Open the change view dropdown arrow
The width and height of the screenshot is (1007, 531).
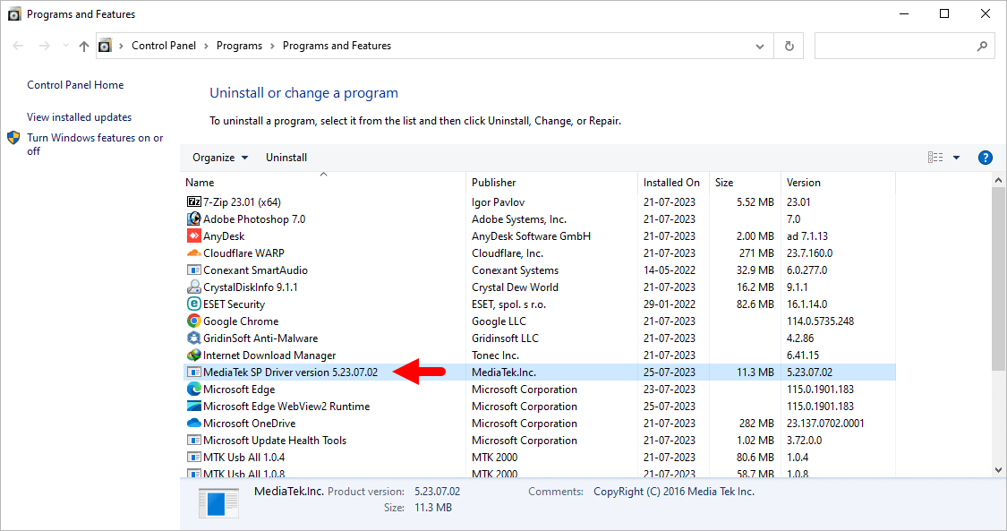(x=954, y=157)
